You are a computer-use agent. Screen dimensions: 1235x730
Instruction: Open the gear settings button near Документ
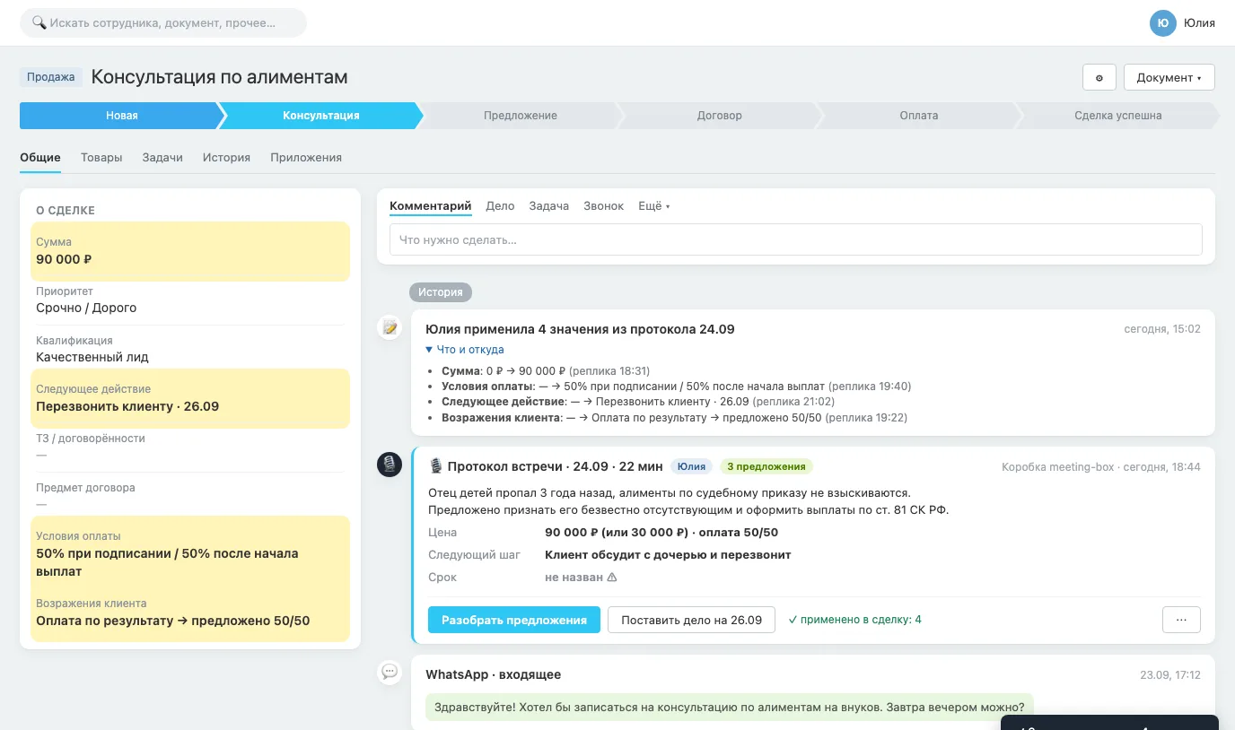point(1099,77)
